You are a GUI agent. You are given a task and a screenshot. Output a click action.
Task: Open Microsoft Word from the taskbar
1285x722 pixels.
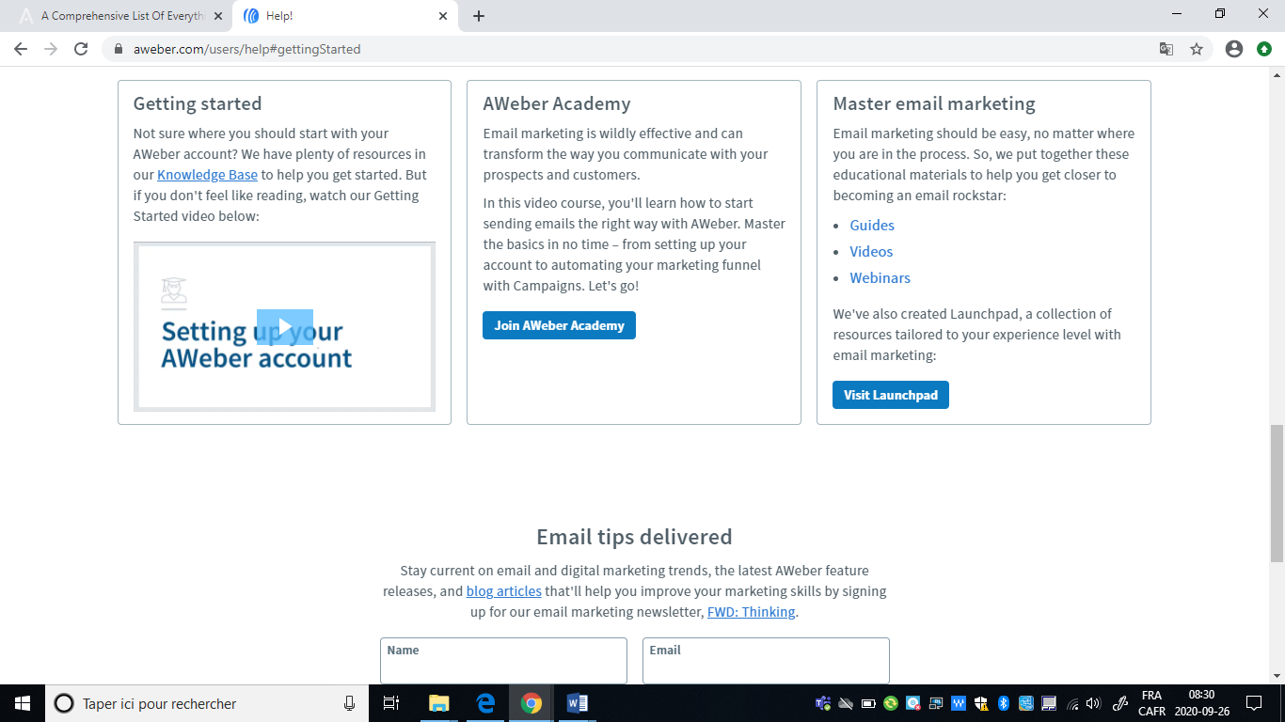578,703
